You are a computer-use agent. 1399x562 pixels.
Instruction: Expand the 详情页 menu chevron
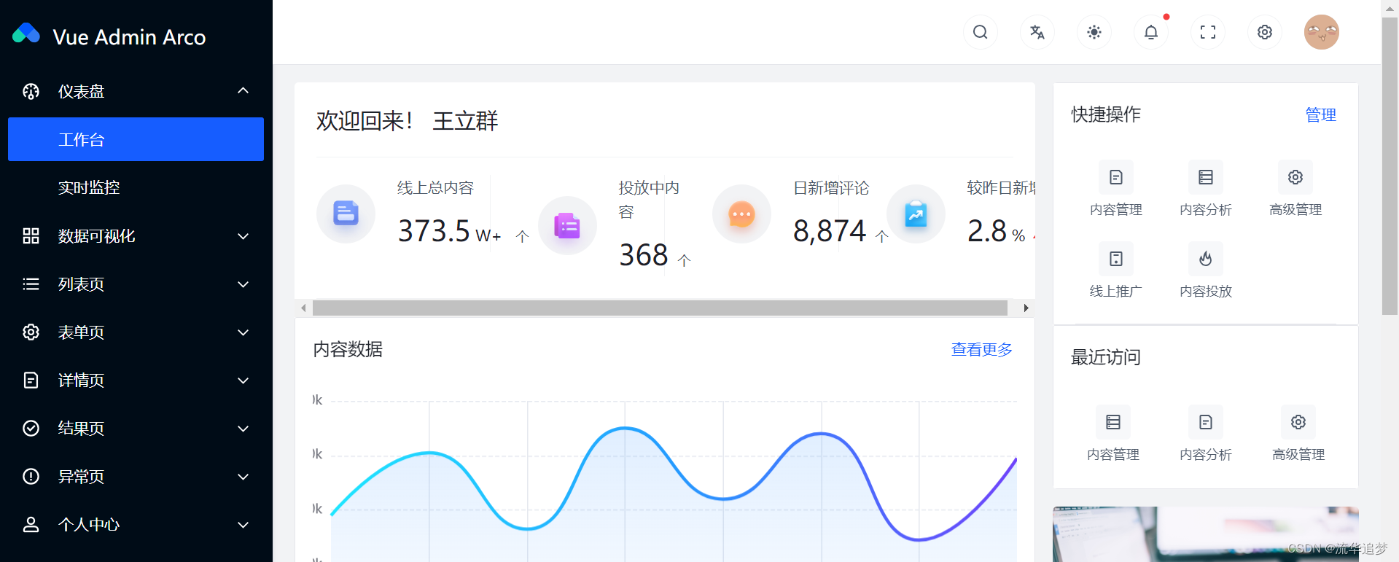click(x=243, y=380)
